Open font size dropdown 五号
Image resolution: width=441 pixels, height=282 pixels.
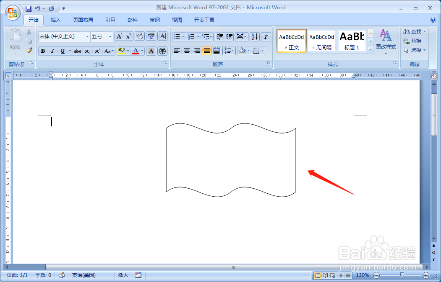[x=110, y=36]
